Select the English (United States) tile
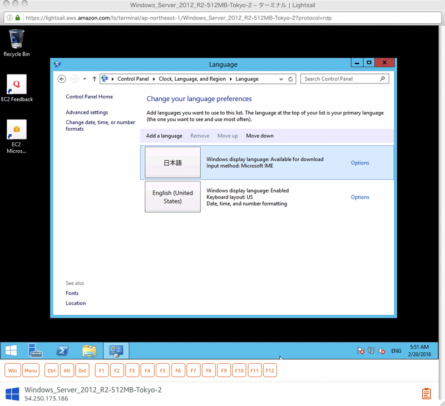445x406 pixels. point(172,197)
